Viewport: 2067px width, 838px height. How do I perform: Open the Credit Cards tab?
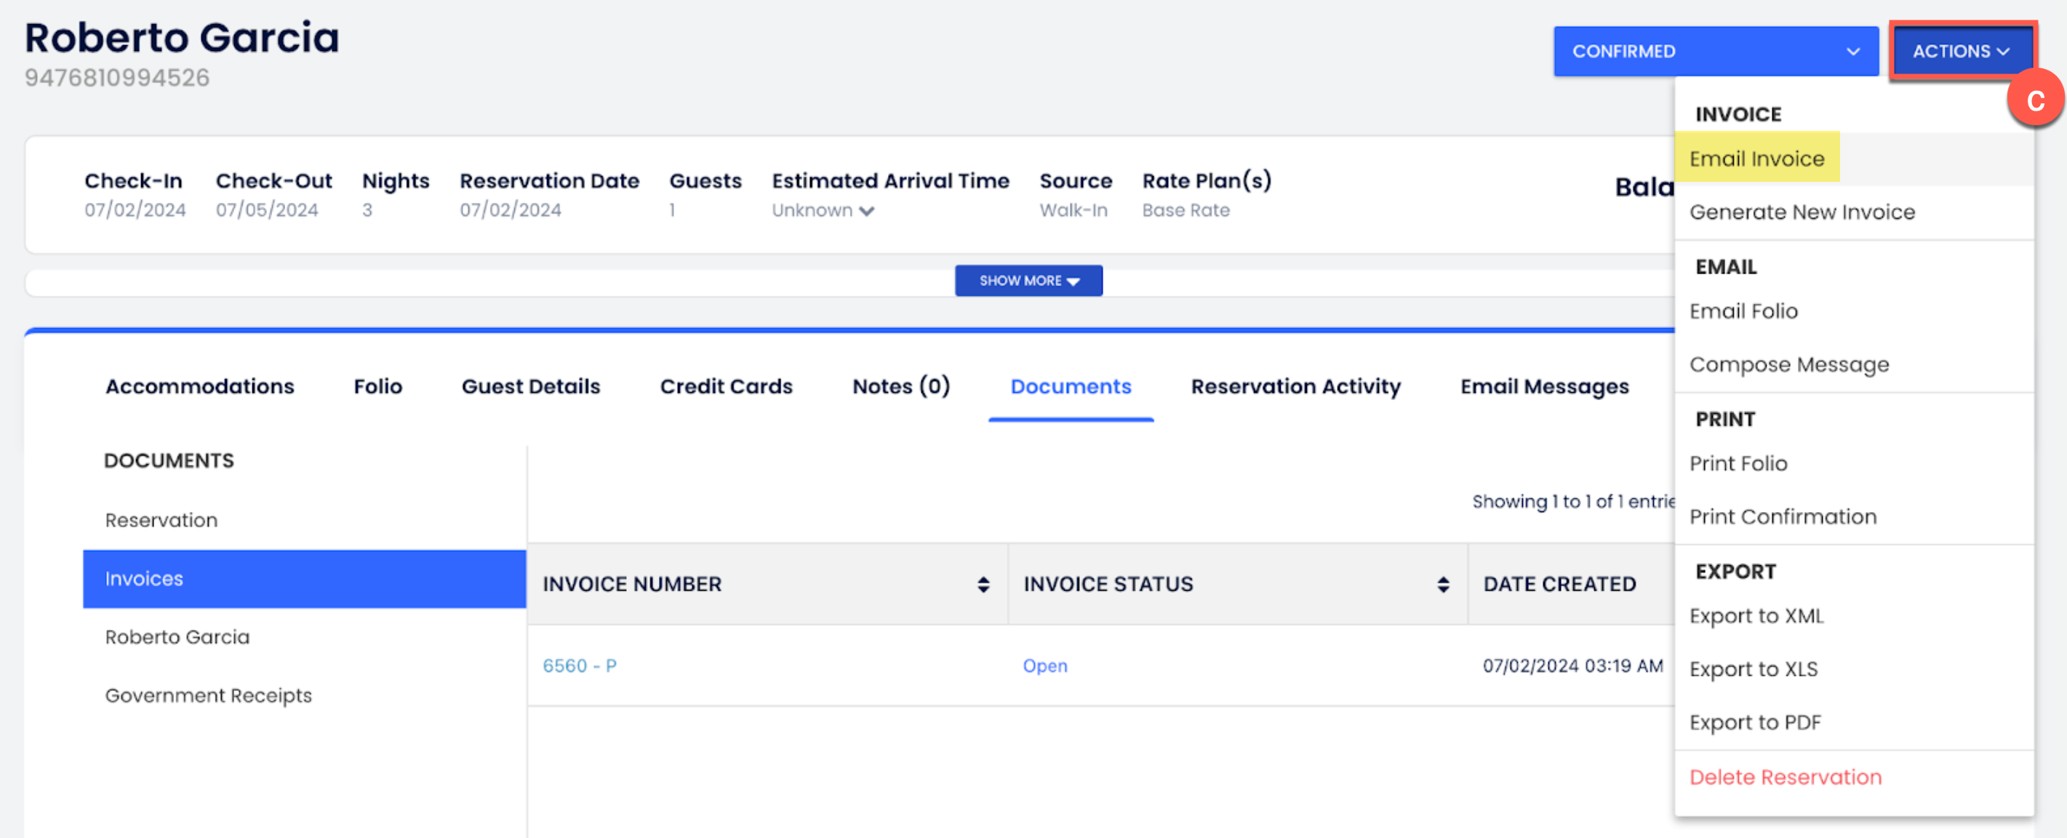point(726,387)
